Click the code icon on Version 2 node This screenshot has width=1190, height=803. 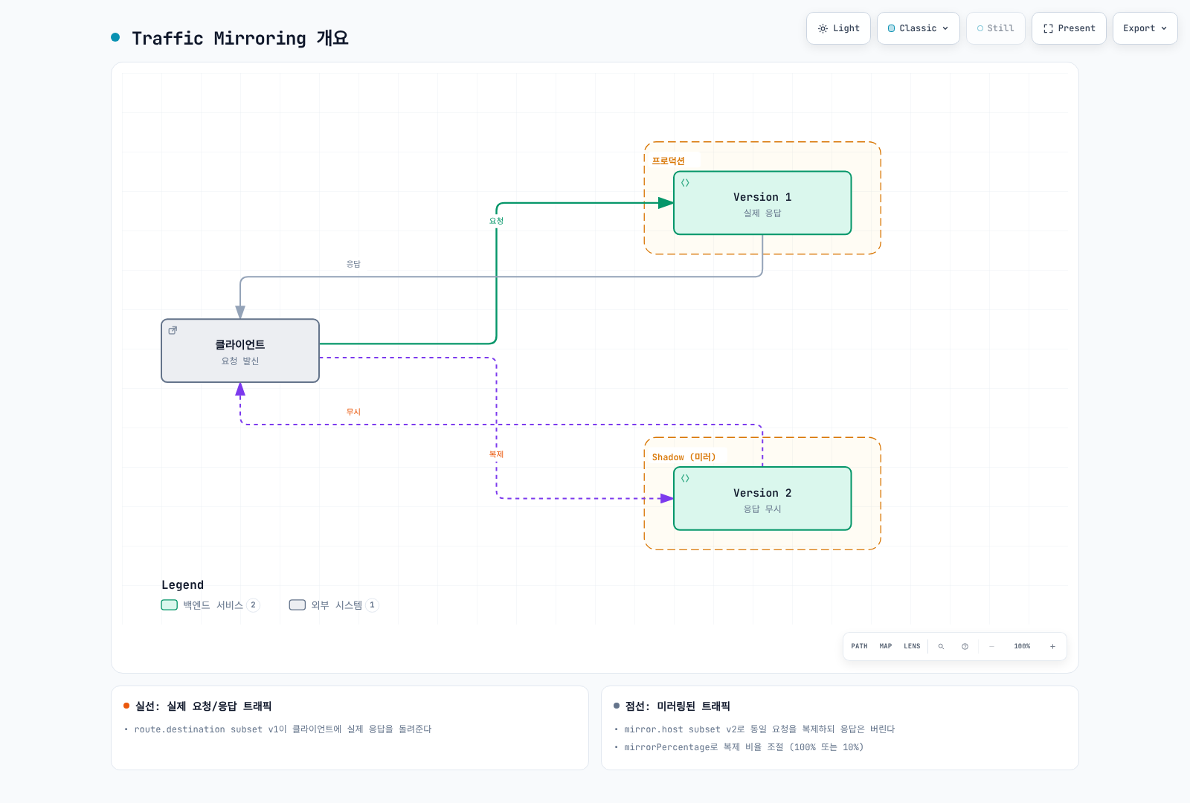pyautogui.click(x=685, y=478)
